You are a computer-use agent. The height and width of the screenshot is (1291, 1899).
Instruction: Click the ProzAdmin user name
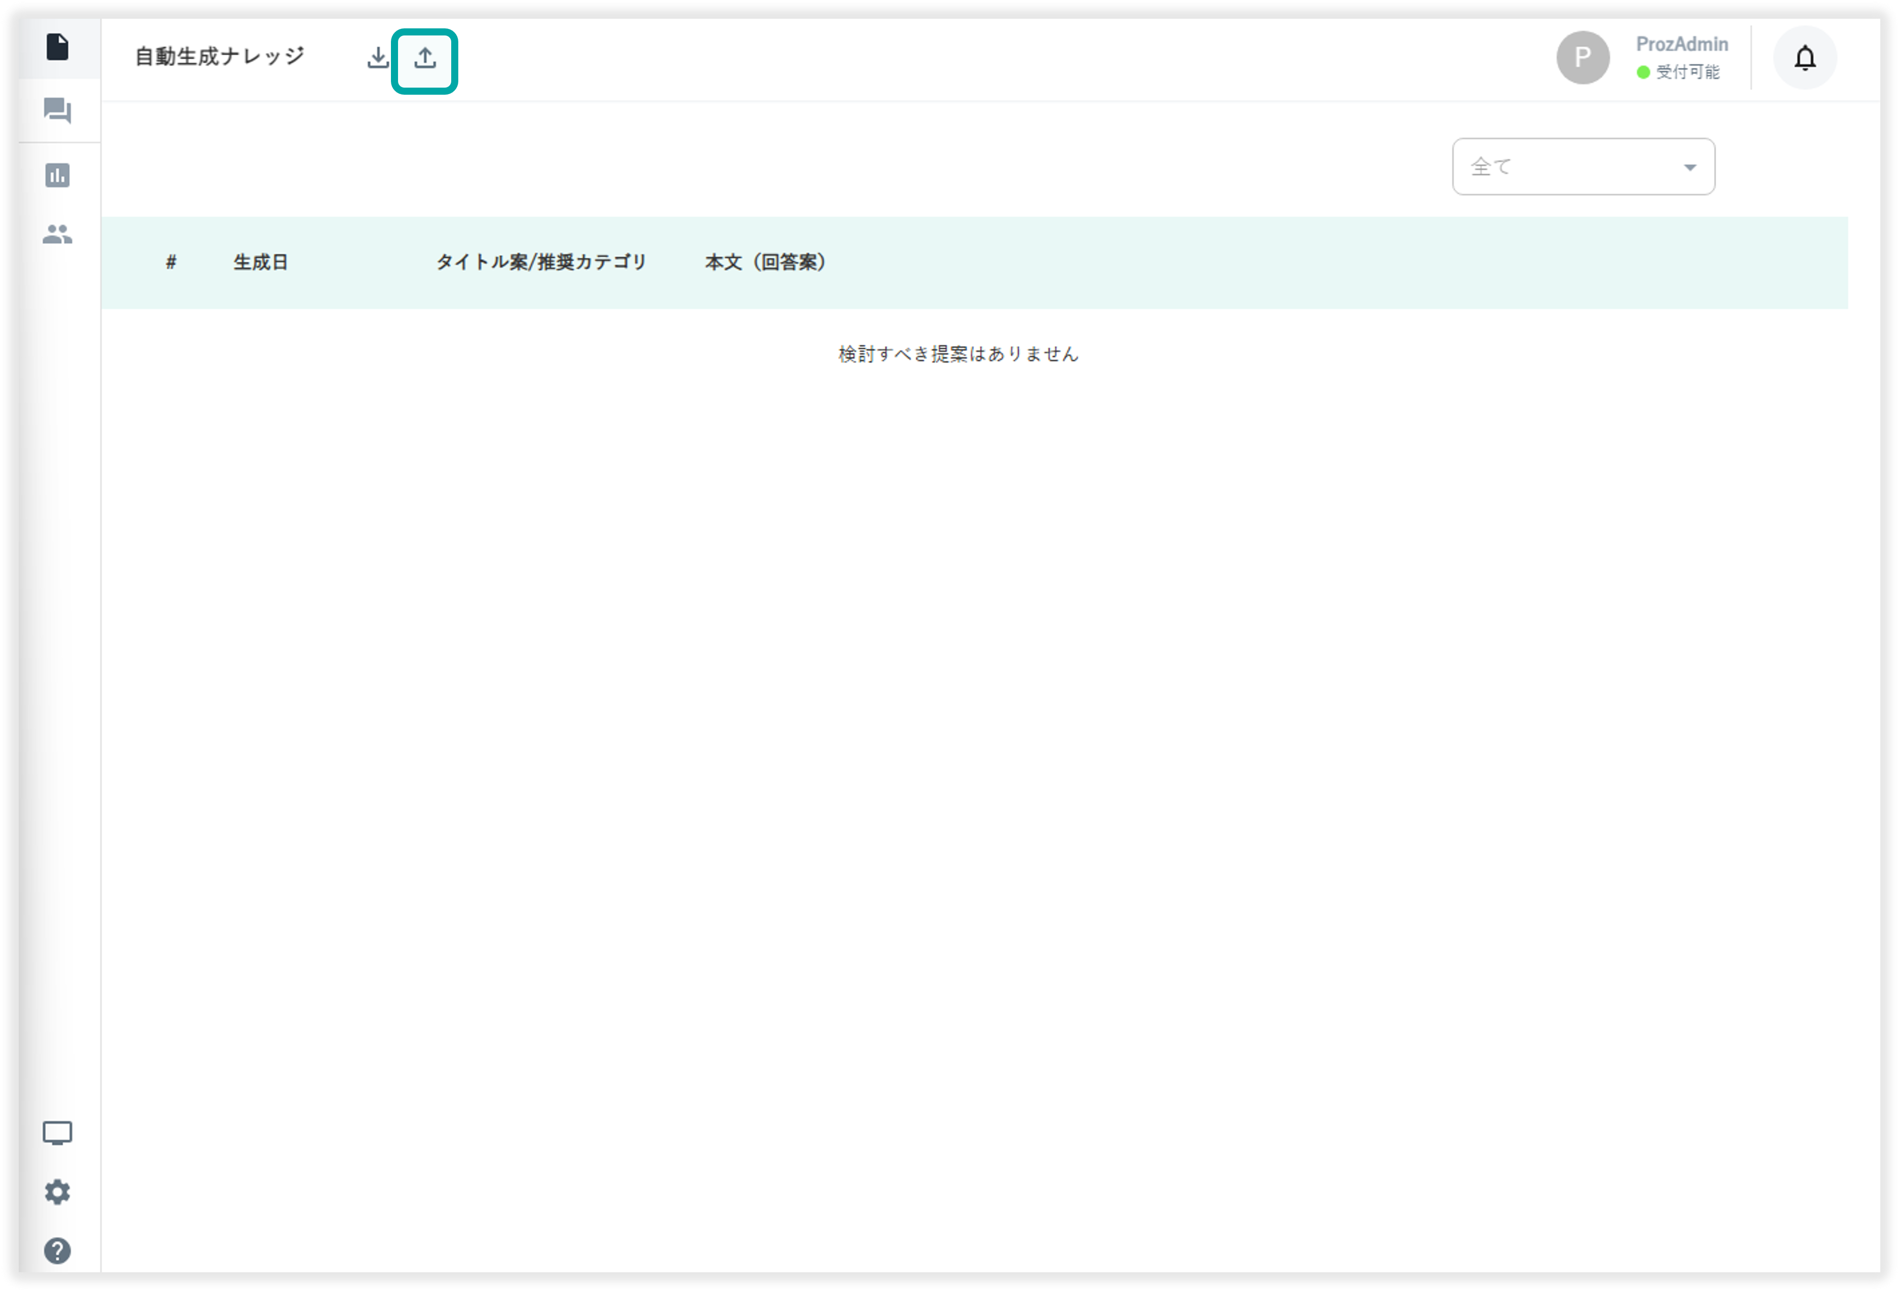tap(1682, 44)
